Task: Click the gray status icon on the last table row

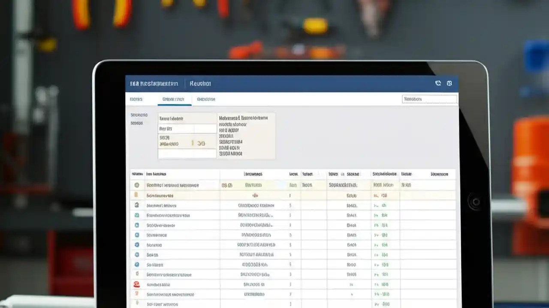Action: tap(136, 304)
